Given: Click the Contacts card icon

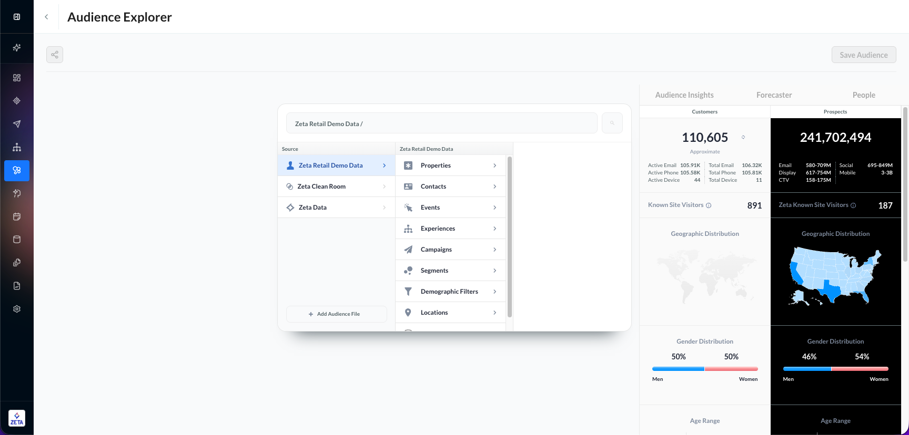Looking at the screenshot, I should click(x=408, y=187).
